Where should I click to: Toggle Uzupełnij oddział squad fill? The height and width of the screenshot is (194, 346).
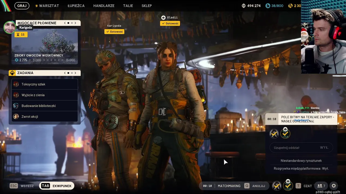pos(301,148)
